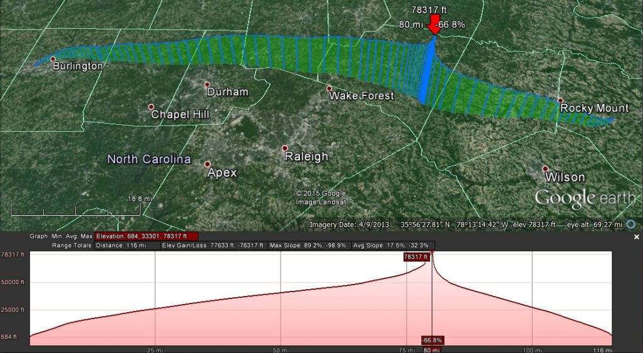Click the Chapel Hill placemark dot
This screenshot has height=353, width=643.
pos(151,107)
